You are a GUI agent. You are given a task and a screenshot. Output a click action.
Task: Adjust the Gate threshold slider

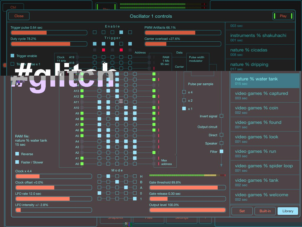pyautogui.click(x=187, y=187)
